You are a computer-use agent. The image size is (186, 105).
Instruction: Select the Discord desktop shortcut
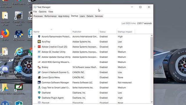pyautogui.click(x=5, y=71)
